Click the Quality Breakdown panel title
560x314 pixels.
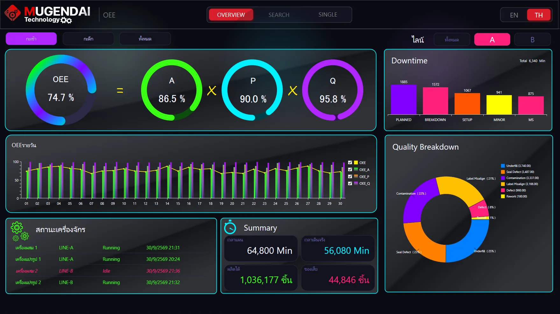426,147
